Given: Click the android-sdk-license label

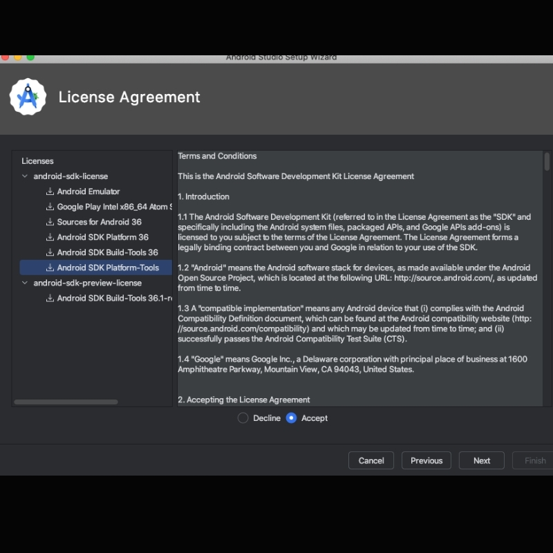Looking at the screenshot, I should 71,176.
